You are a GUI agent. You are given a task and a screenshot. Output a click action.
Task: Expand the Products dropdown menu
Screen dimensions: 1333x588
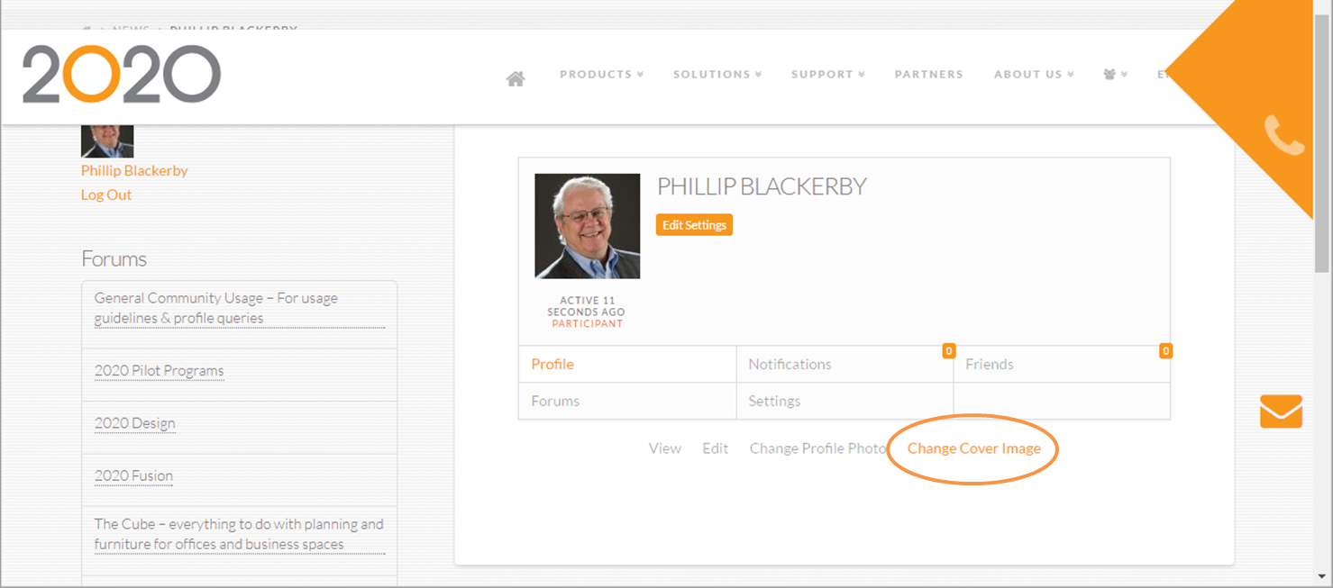[601, 75]
